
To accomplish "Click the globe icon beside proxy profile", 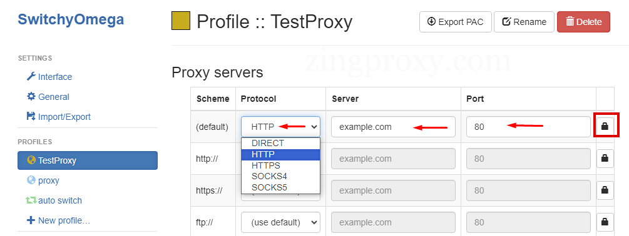I will [31, 180].
